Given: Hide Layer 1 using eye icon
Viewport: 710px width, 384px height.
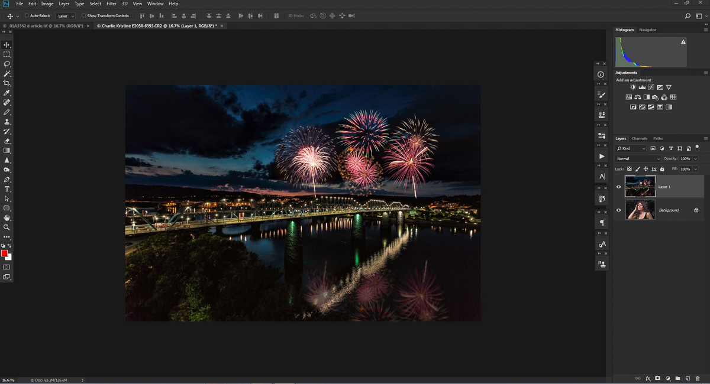Looking at the screenshot, I should pos(619,187).
